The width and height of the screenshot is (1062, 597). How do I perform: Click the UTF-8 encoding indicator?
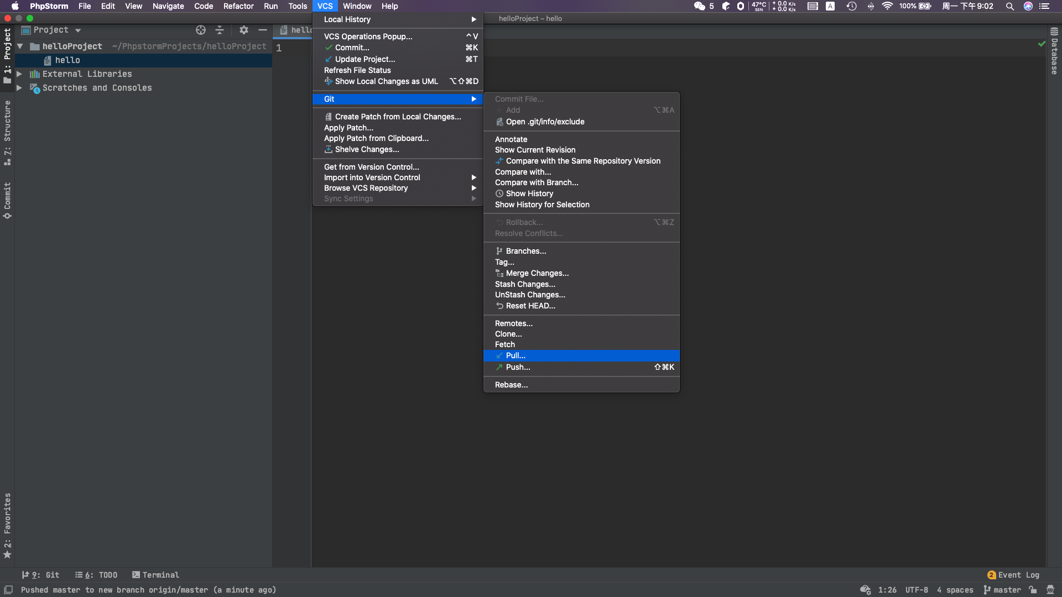pyautogui.click(x=917, y=590)
